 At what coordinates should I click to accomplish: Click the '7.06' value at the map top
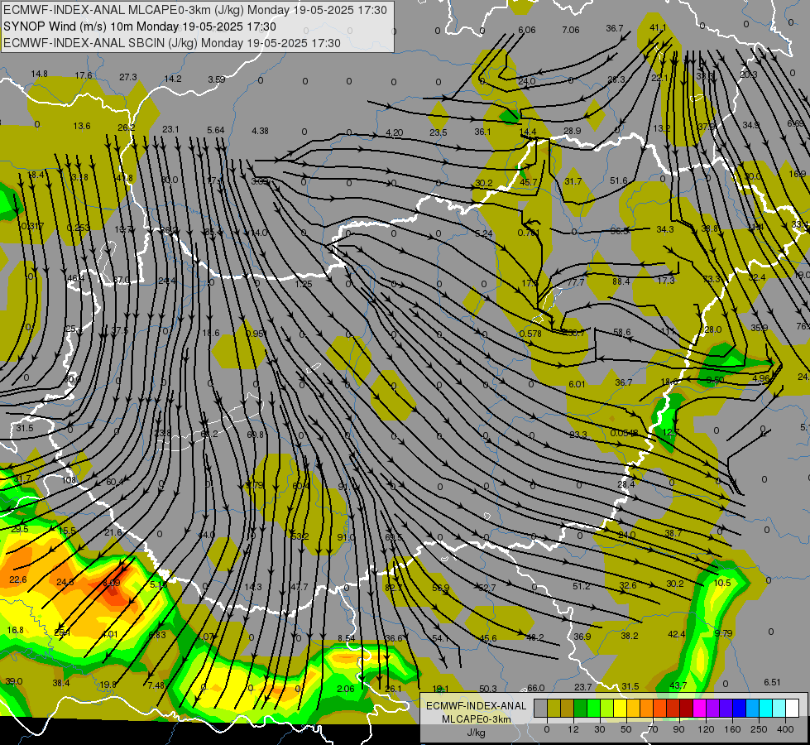pos(571,30)
